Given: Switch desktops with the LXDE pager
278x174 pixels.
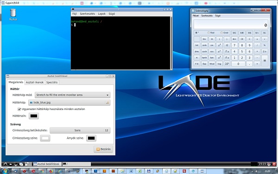Looking at the screenshot, I should (x=28, y=164).
